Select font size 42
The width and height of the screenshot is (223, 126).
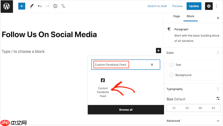coord(213,108)
